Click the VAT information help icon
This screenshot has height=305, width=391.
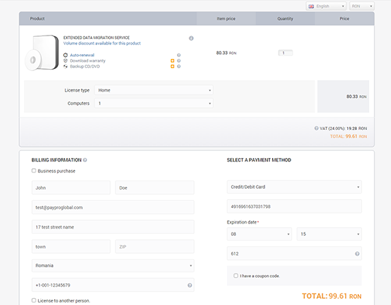316,128
